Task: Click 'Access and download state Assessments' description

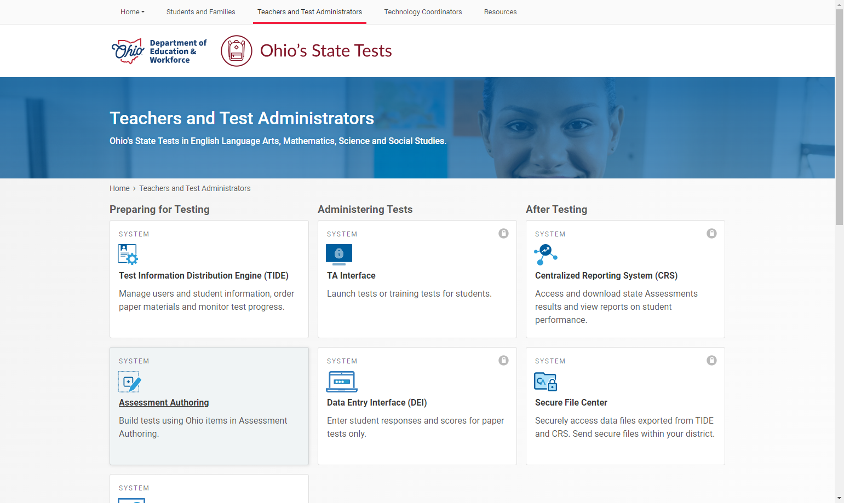Action: tap(616, 307)
